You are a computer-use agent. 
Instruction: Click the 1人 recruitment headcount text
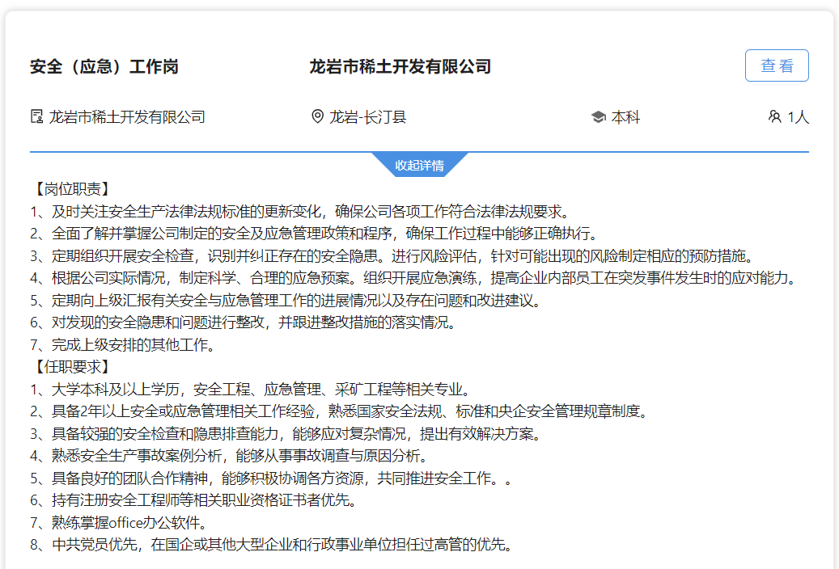pyautogui.click(x=797, y=116)
